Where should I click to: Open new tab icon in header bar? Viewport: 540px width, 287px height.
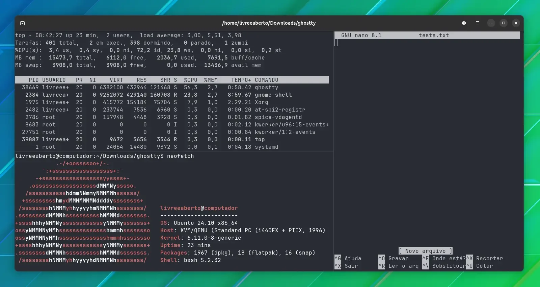click(23, 23)
